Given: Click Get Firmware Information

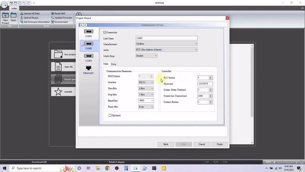Looking at the screenshot, I should click(35, 22).
